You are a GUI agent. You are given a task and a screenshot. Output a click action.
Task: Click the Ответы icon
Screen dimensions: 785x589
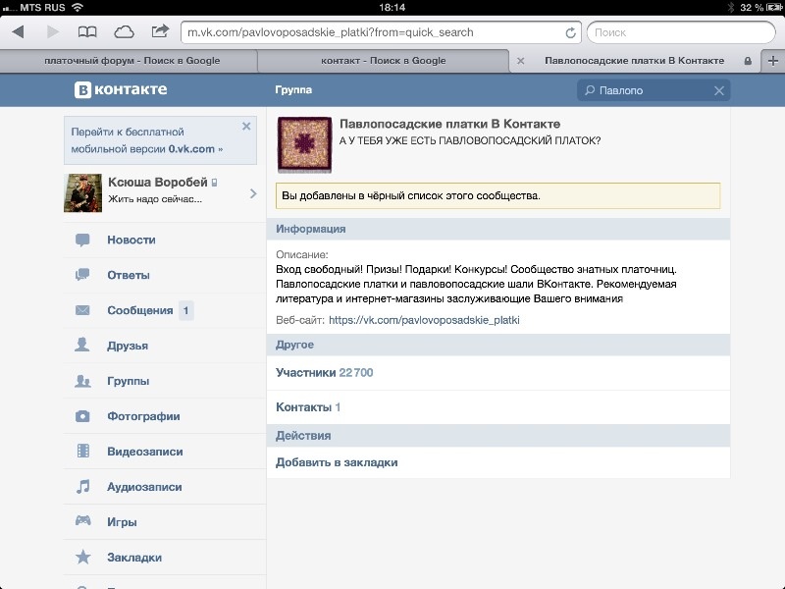click(82, 275)
